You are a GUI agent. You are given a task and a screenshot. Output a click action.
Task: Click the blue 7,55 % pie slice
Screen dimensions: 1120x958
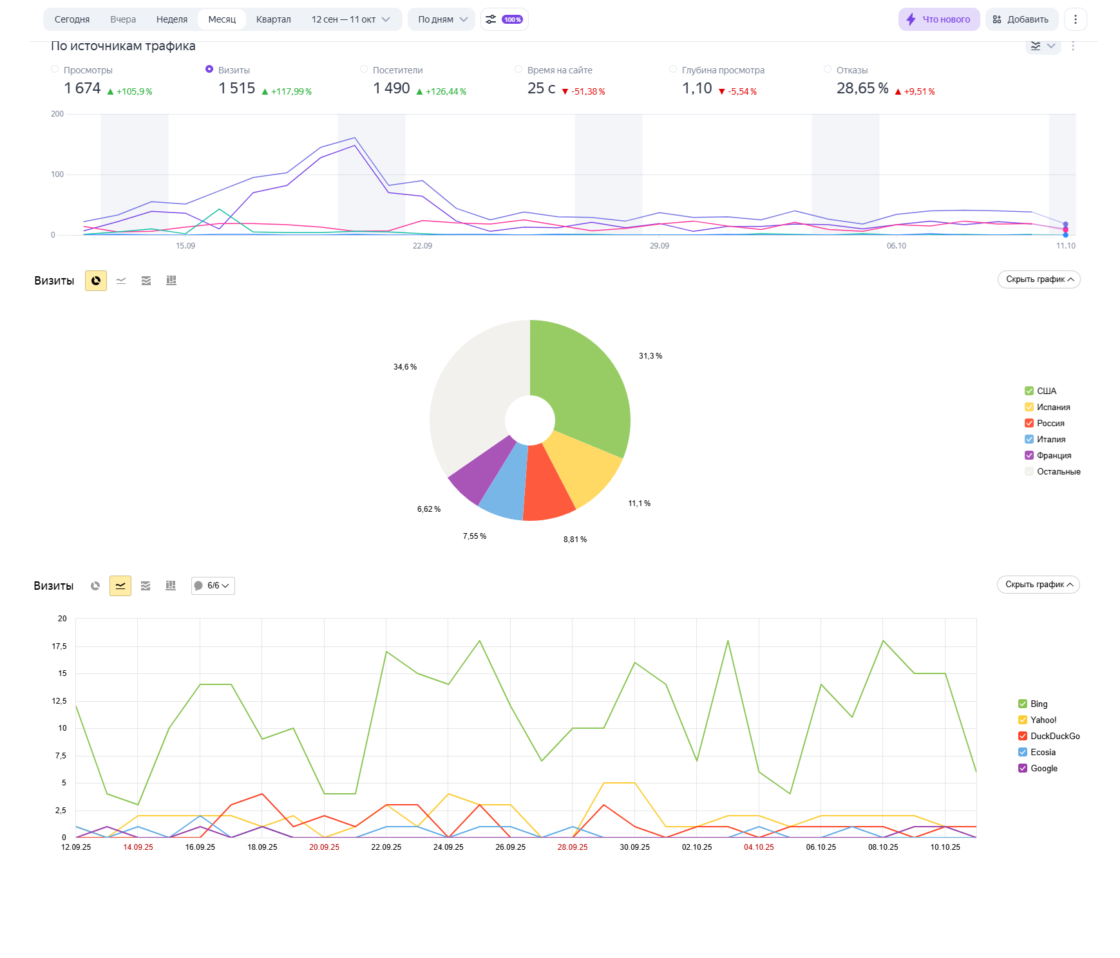pyautogui.click(x=507, y=483)
